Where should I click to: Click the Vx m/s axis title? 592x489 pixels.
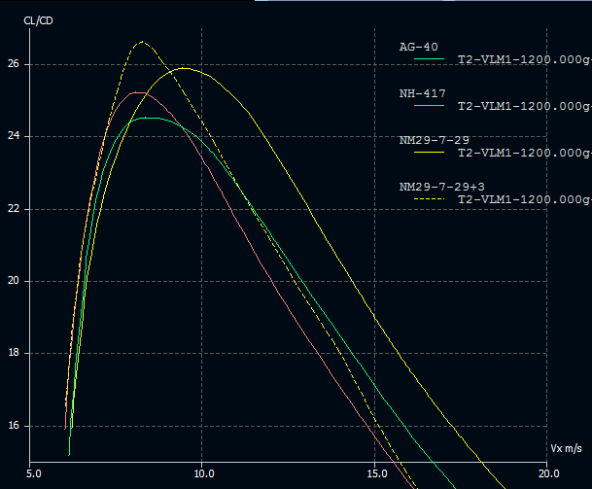coord(566,448)
